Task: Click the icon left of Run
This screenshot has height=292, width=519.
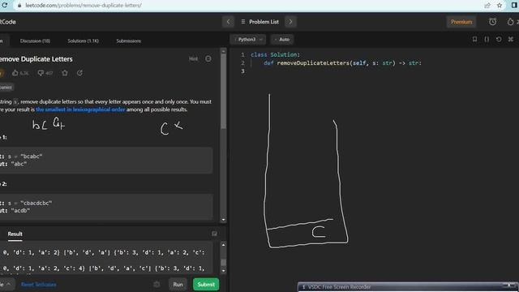Action: click(x=157, y=285)
